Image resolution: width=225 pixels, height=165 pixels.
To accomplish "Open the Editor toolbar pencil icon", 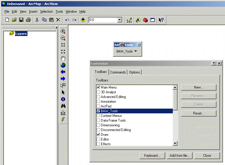I will coord(129,20).
